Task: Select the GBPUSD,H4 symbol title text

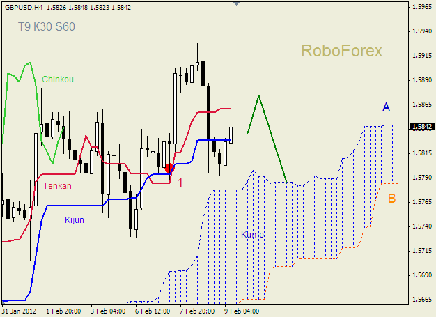Action: point(24,8)
